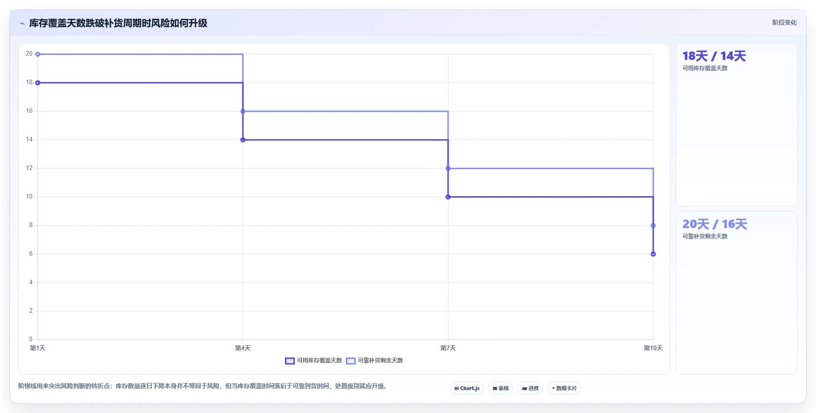Select the 进度 chip
Image resolution: width=816 pixels, height=413 pixels.
[x=530, y=388]
